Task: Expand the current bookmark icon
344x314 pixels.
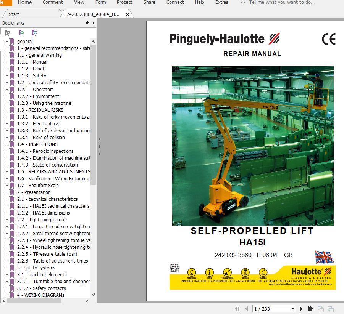Action: tap(34, 33)
